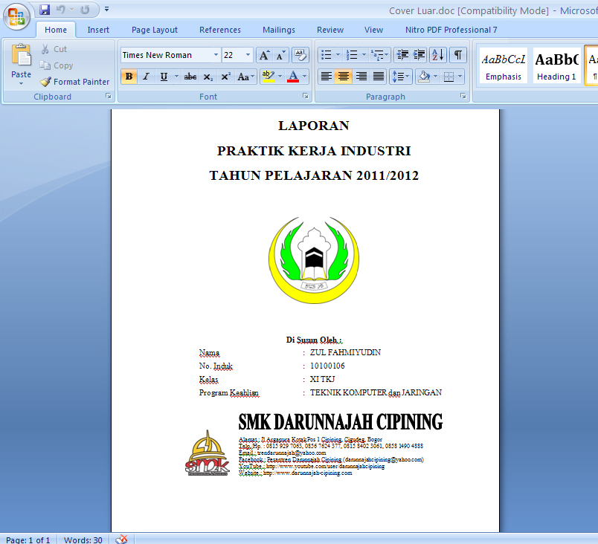Open the Nitro PDF Professional 7 tab
This screenshot has width=598, height=544.
coord(451,30)
